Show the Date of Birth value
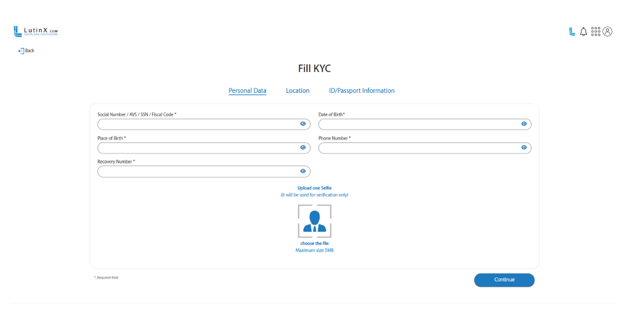Screen dimensions: 627x329 (524, 124)
